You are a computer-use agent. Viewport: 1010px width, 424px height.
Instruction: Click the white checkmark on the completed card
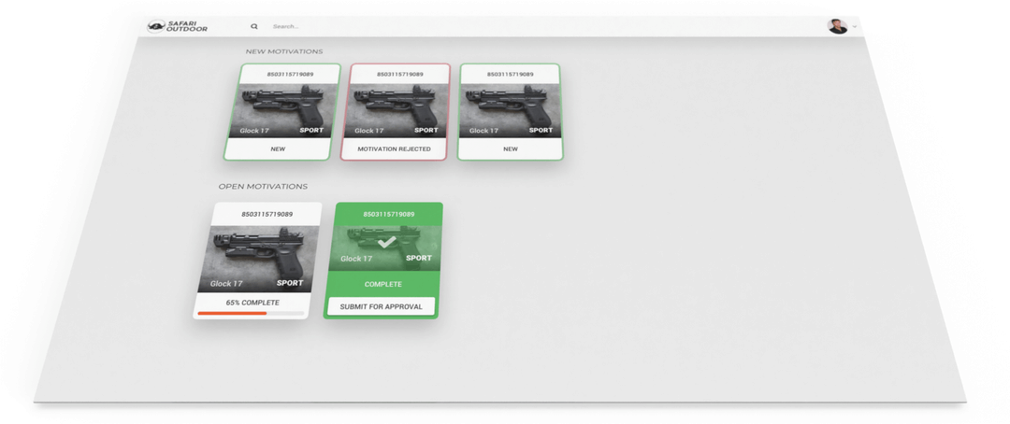386,243
